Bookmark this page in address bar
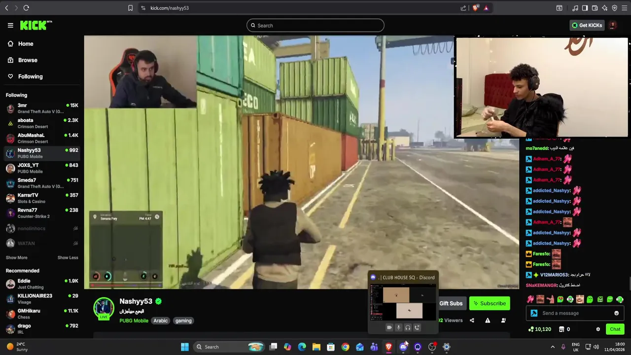 tap(130, 8)
